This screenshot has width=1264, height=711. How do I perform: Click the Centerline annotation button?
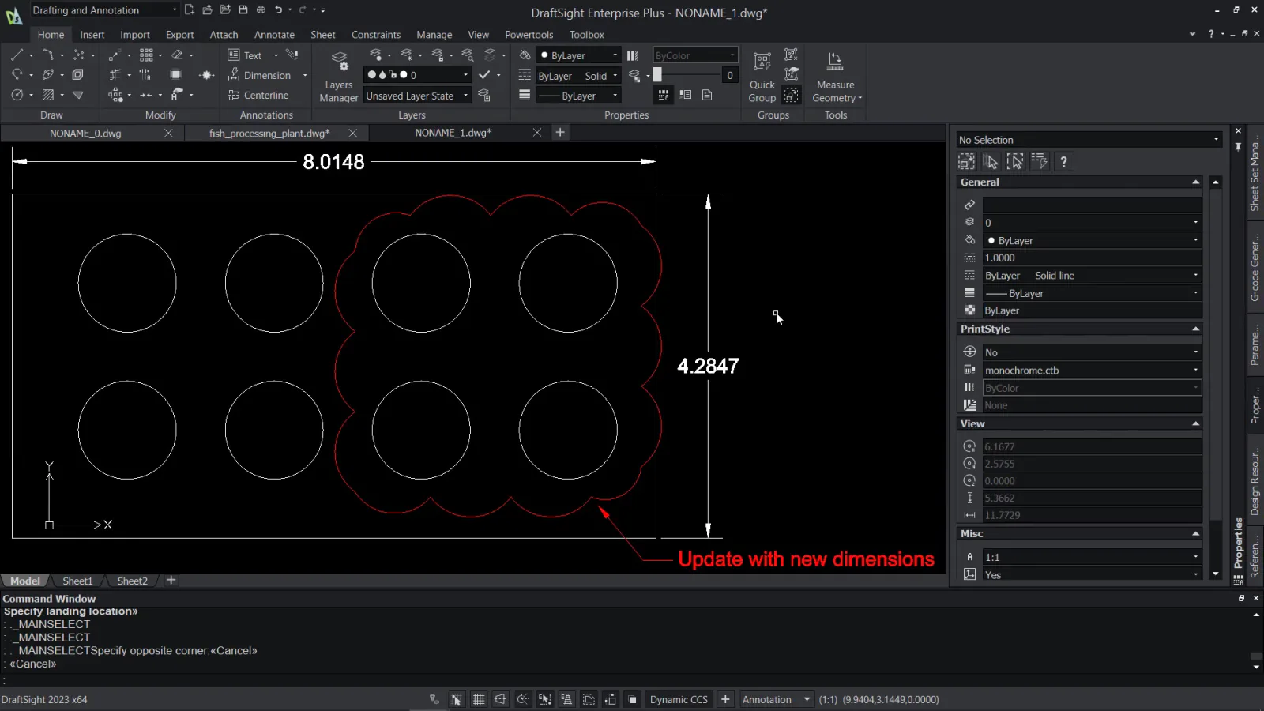pyautogui.click(x=258, y=96)
